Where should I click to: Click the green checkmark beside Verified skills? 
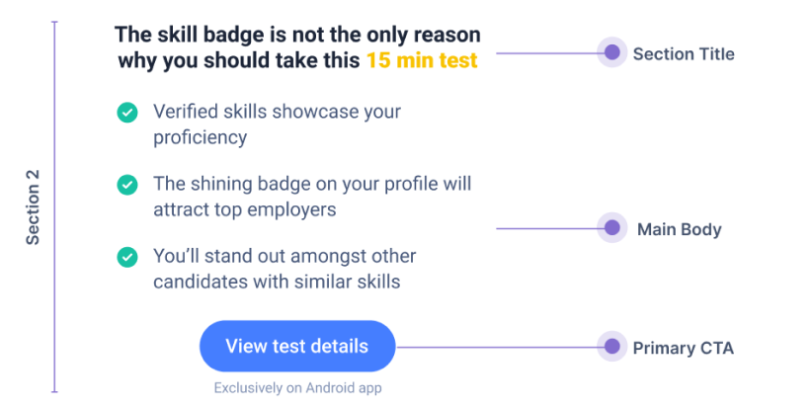click(x=127, y=113)
